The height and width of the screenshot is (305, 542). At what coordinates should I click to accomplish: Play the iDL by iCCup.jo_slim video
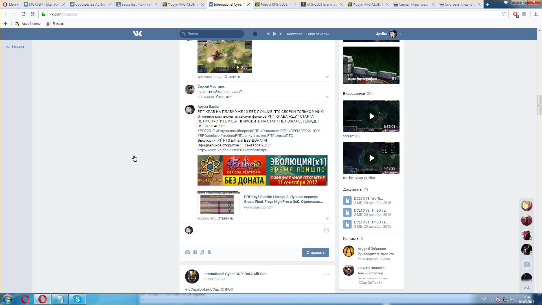pos(371,158)
